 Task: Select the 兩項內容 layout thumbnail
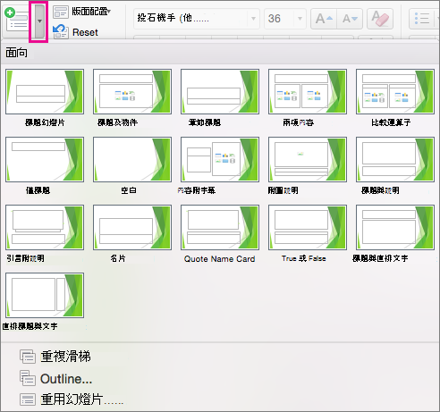(x=308, y=92)
